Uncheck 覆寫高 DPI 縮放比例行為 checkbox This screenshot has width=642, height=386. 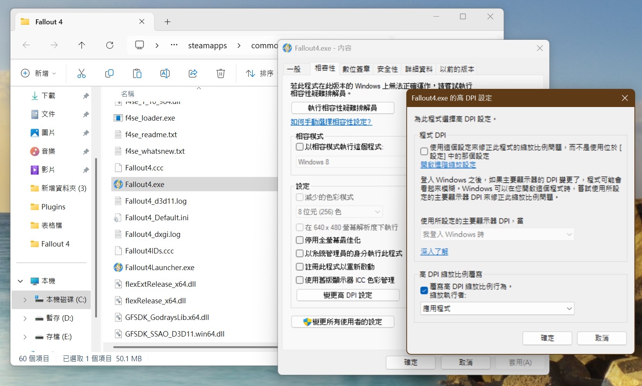coord(424,291)
